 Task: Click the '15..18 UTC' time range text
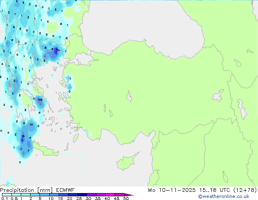point(214,190)
